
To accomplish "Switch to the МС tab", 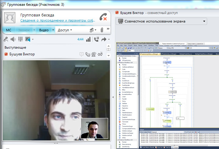I will [9, 30].
